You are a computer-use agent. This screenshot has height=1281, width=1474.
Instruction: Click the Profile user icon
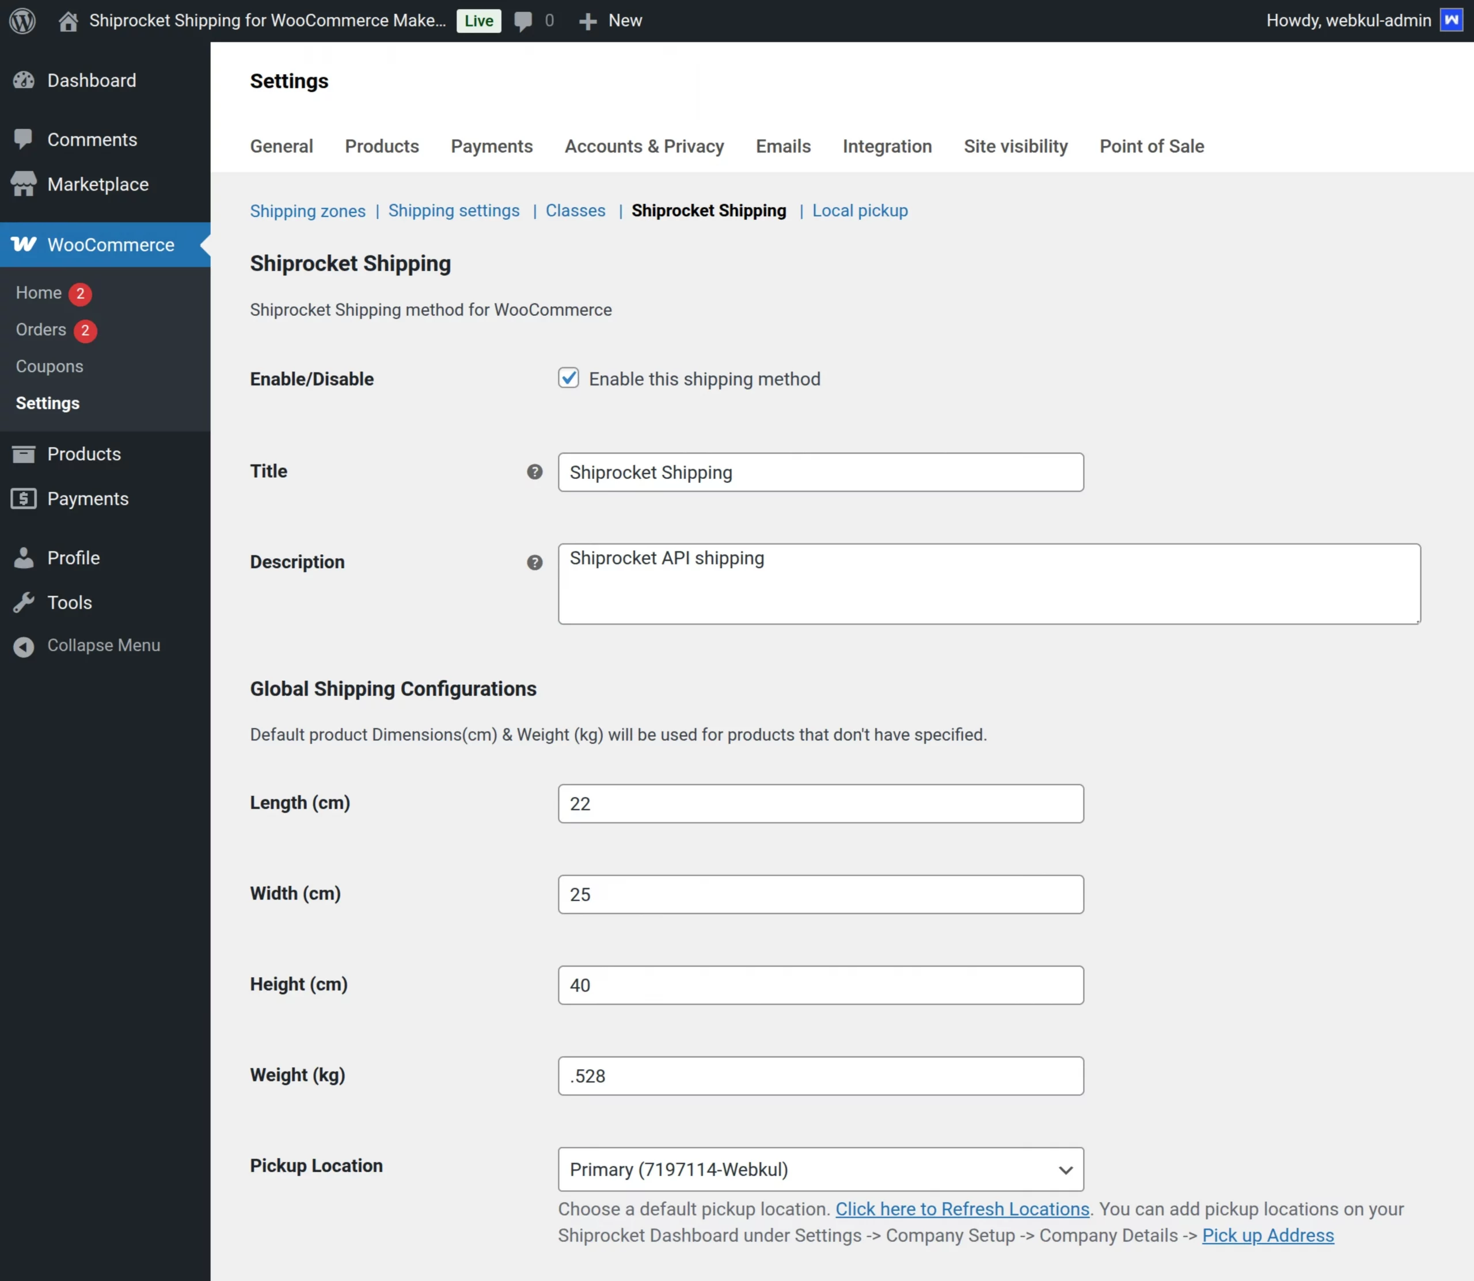24,558
